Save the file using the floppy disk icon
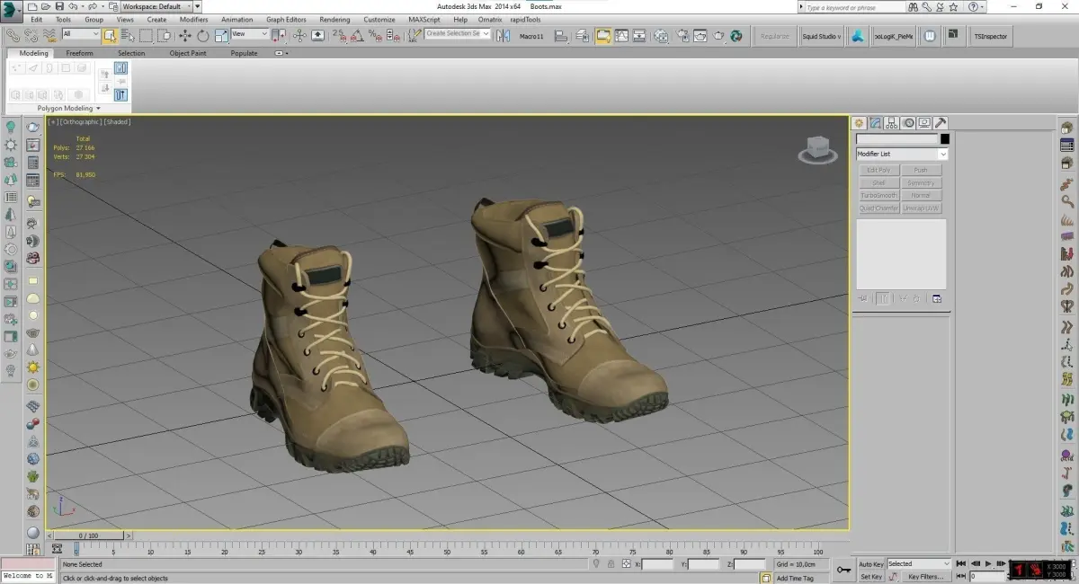The height and width of the screenshot is (584, 1079). [58, 6]
